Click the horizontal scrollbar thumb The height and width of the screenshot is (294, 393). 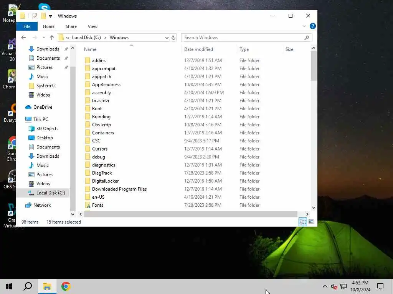(190, 214)
